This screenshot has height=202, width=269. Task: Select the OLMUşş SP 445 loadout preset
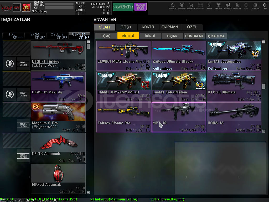tap(79, 36)
